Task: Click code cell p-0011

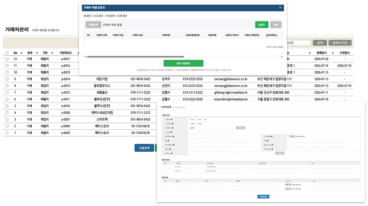Action: (66, 99)
